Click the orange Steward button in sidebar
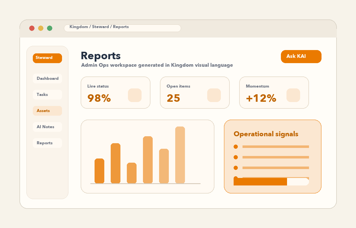356x228 pixels. (47, 58)
